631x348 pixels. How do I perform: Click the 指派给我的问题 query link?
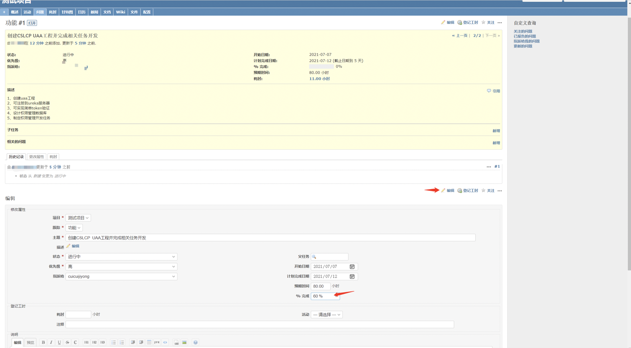click(527, 41)
